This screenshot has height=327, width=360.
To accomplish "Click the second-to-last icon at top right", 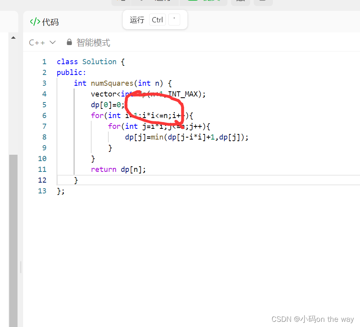I will tap(241, 2).
